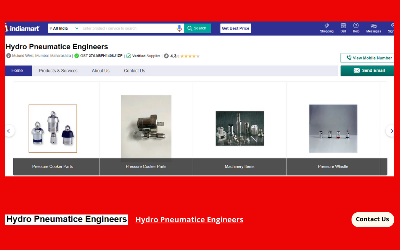The height and width of the screenshot is (250, 400).
Task: Click the rounded Contact Us button at bottom
Action: [373, 219]
